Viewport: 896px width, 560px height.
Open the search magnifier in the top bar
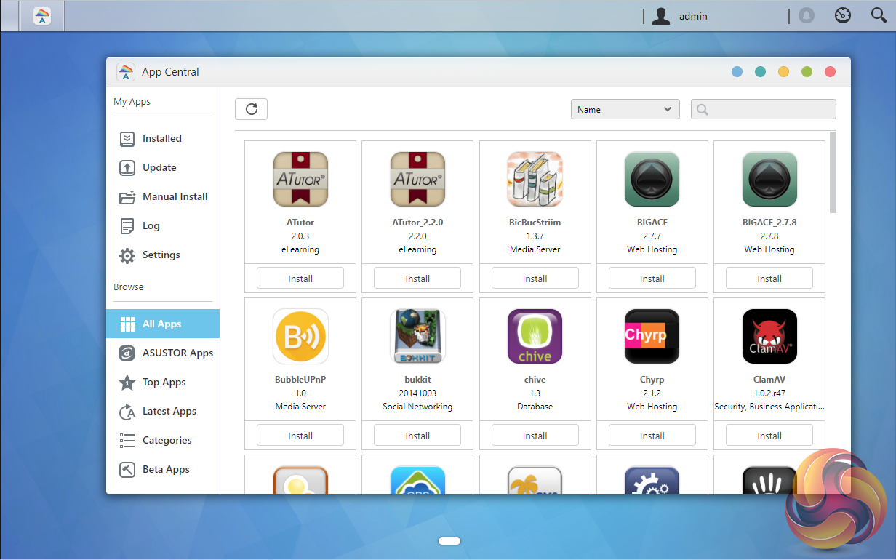tap(879, 15)
